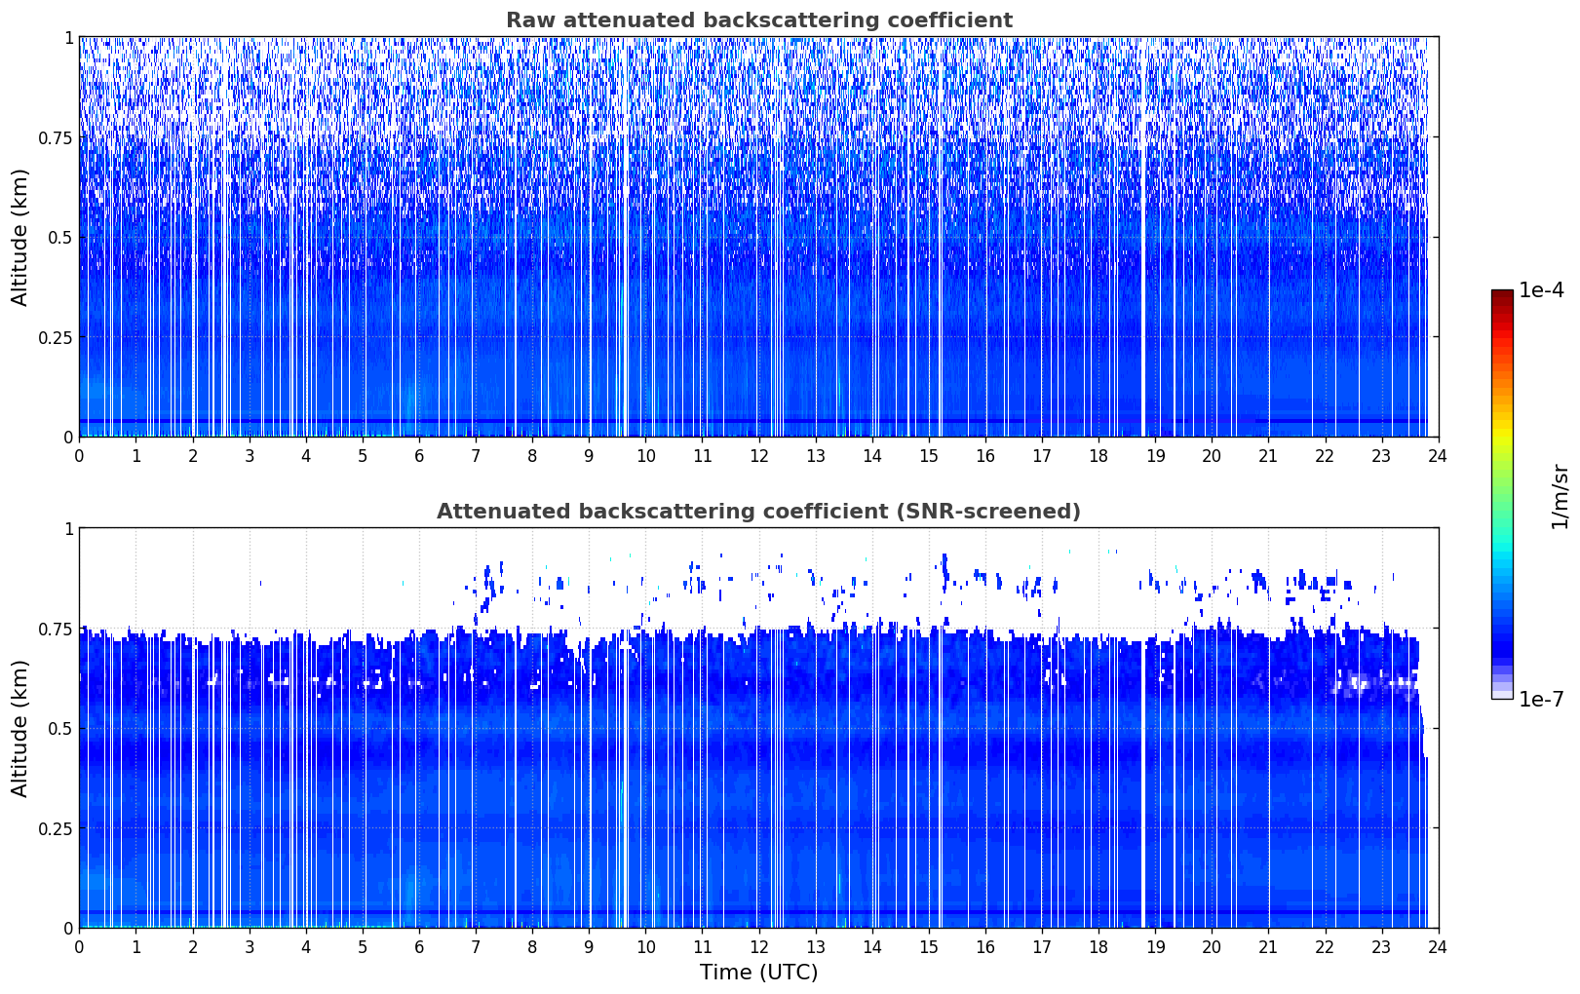Click the top plot's Altitude (km) label
The width and height of the screenshot is (1580, 994).
[x=20, y=237]
